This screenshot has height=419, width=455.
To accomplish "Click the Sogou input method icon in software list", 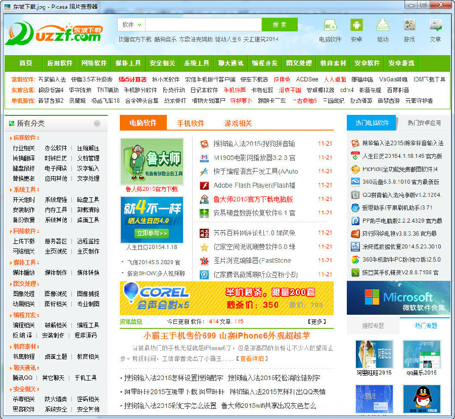I will point(204,144).
